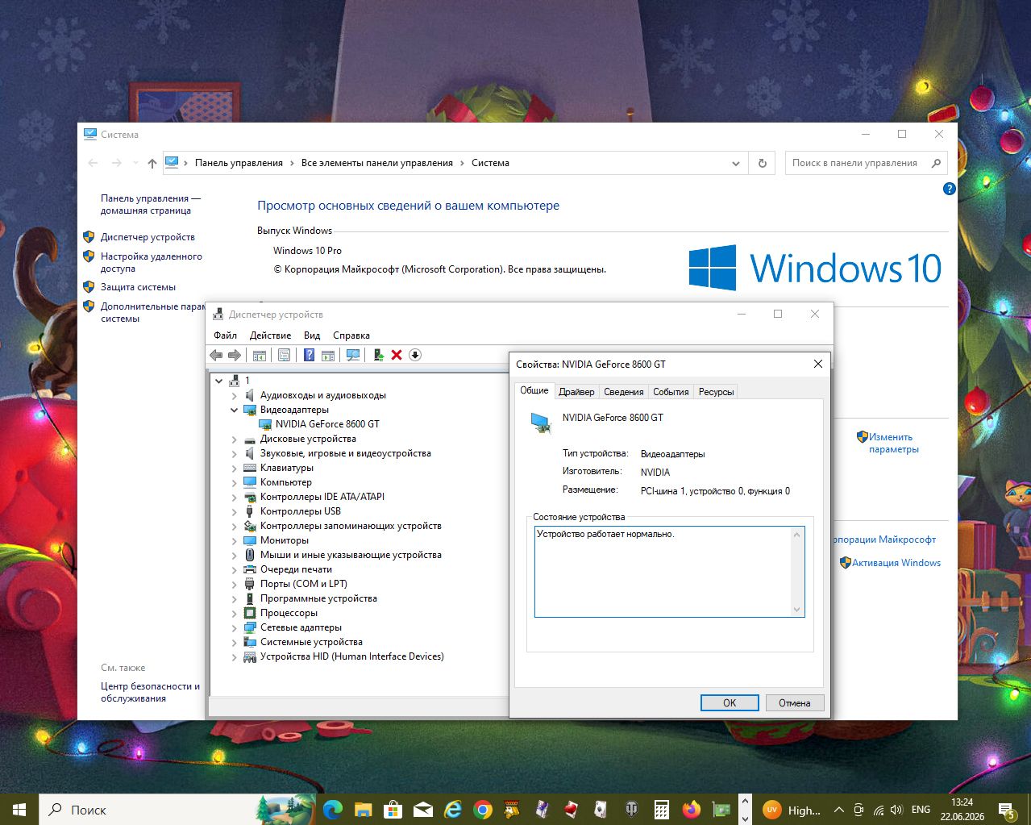The image size is (1031, 825).
Task: Open Диспетчер устройств link in System window
Action: (148, 237)
